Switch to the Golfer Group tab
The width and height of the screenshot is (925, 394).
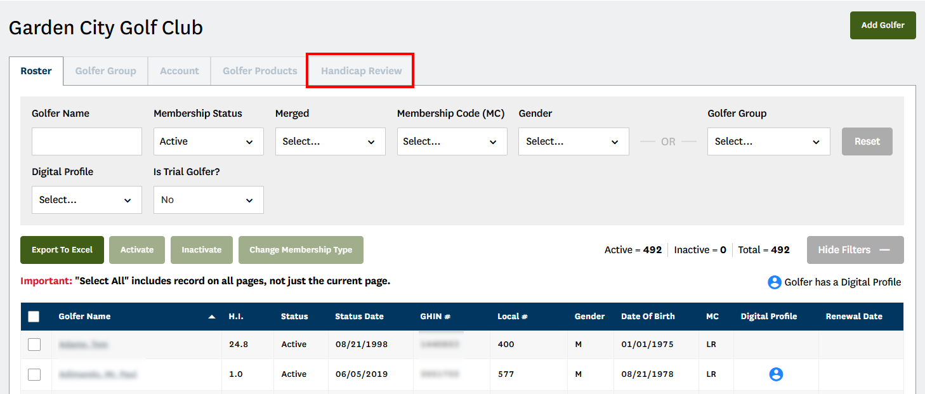click(x=105, y=71)
